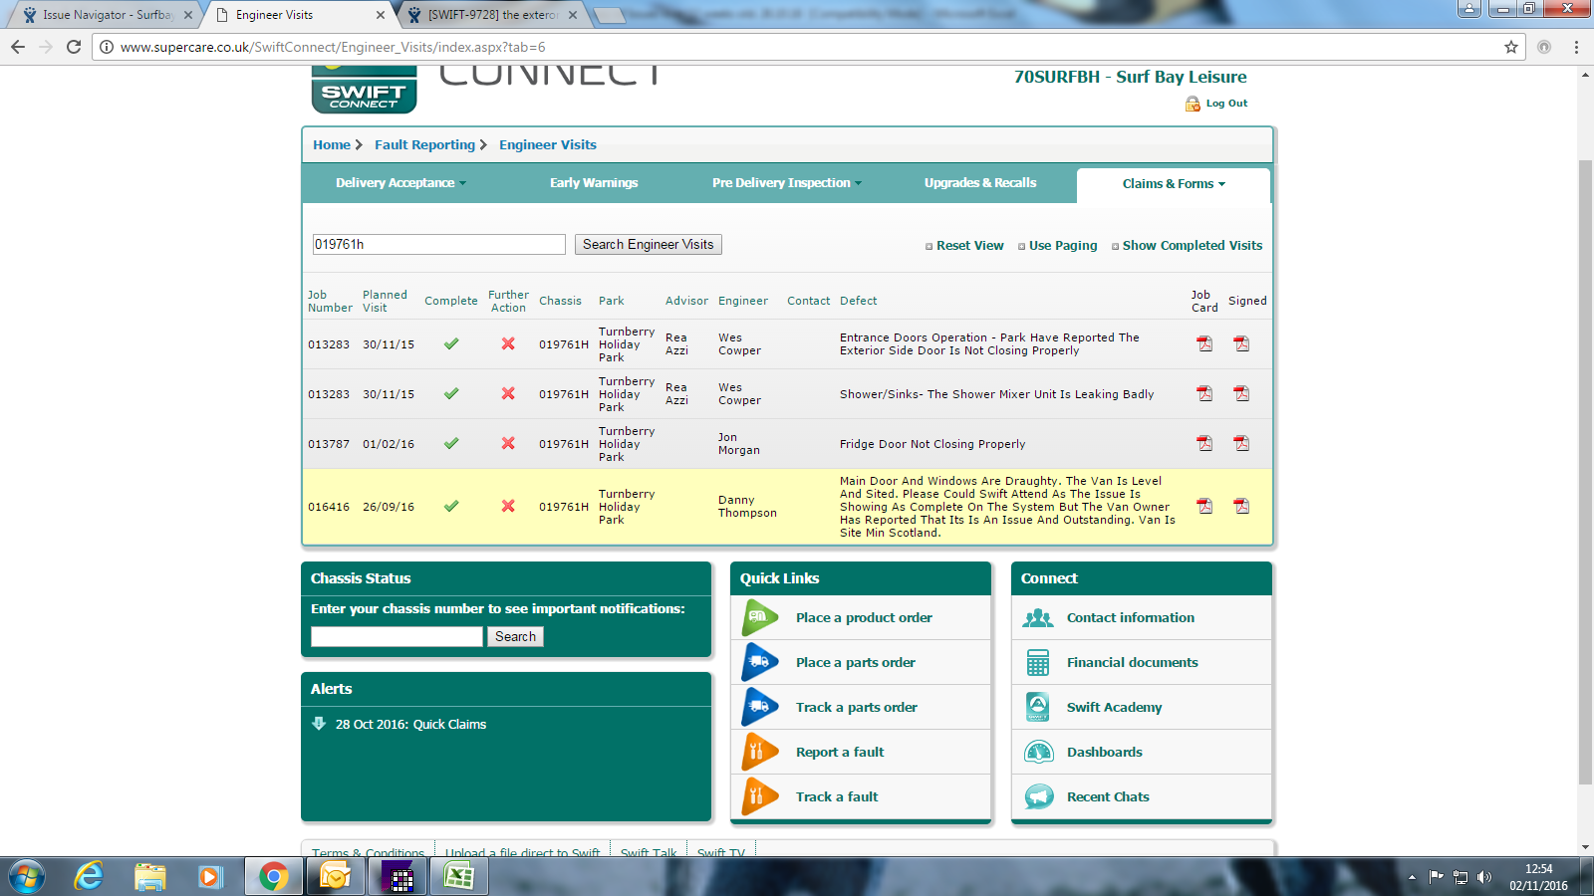1594x896 pixels.
Task: Click the chassis number input field
Action: pos(397,637)
